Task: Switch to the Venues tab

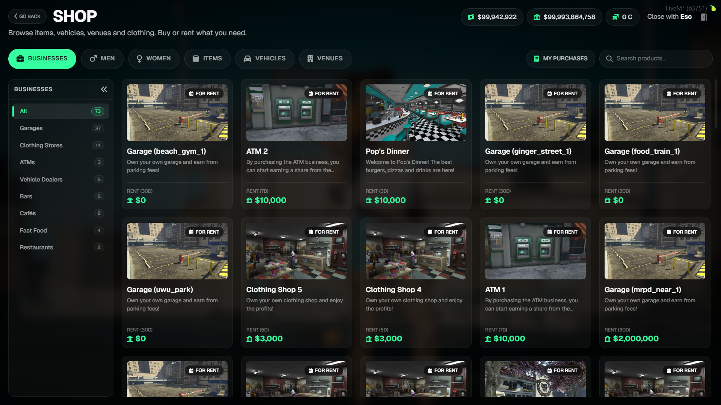Action: click(x=325, y=58)
